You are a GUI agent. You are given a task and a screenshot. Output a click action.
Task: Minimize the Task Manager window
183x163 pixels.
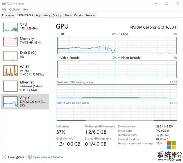pos(156,3)
